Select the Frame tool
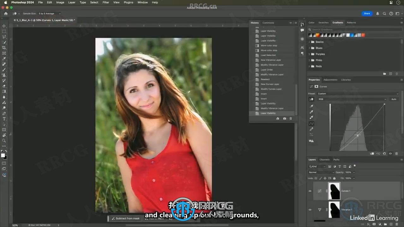 (x=4, y=53)
